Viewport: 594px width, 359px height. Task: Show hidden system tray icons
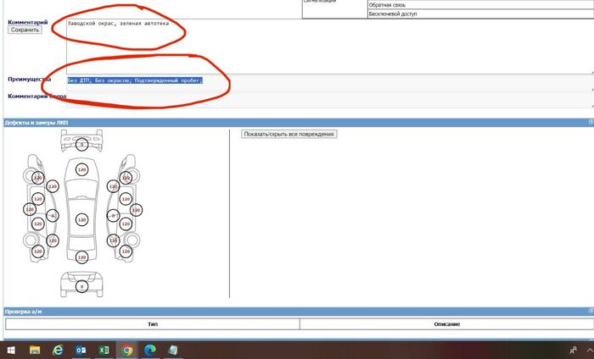tap(590, 351)
